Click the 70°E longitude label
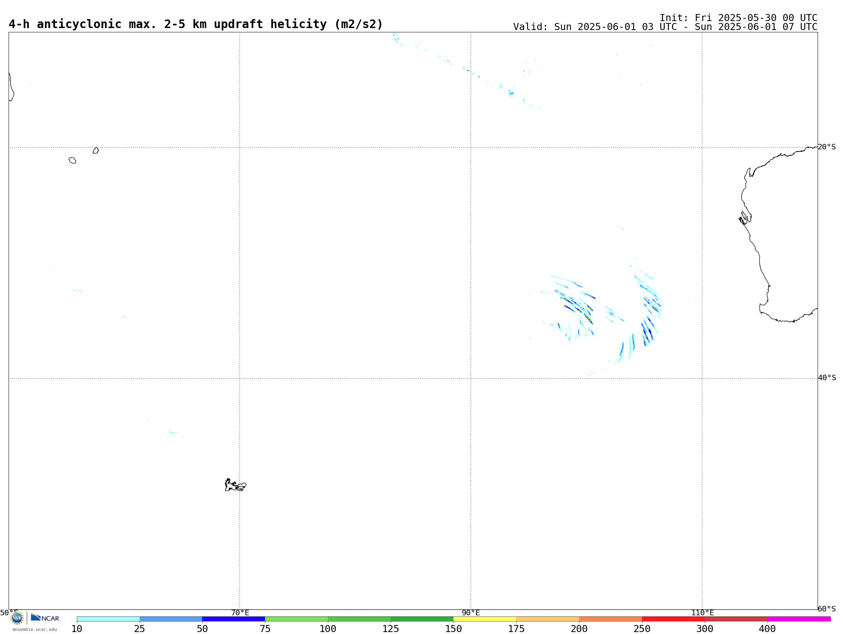 240,613
